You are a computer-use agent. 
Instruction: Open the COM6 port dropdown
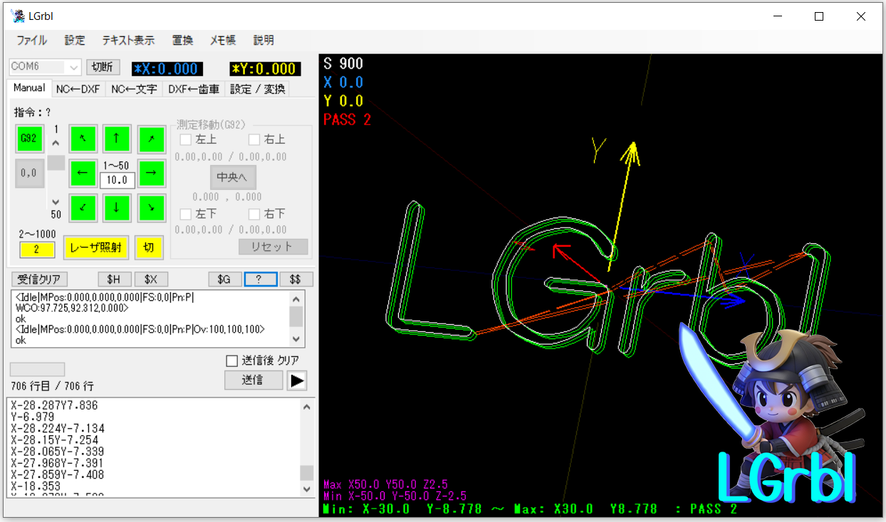[73, 67]
